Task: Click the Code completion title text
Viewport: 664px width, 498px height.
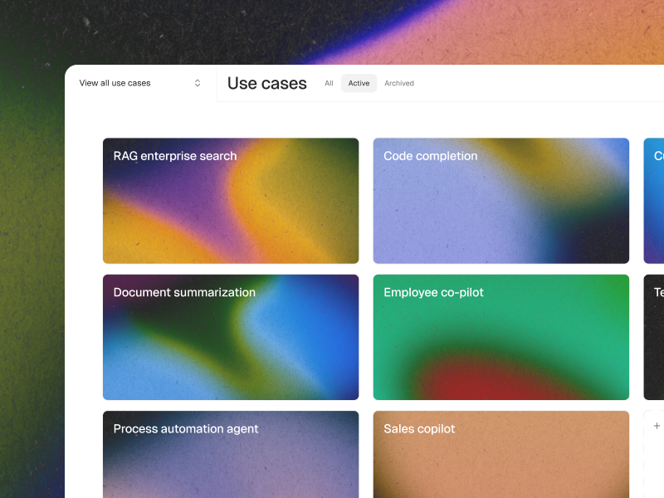Action: point(430,156)
